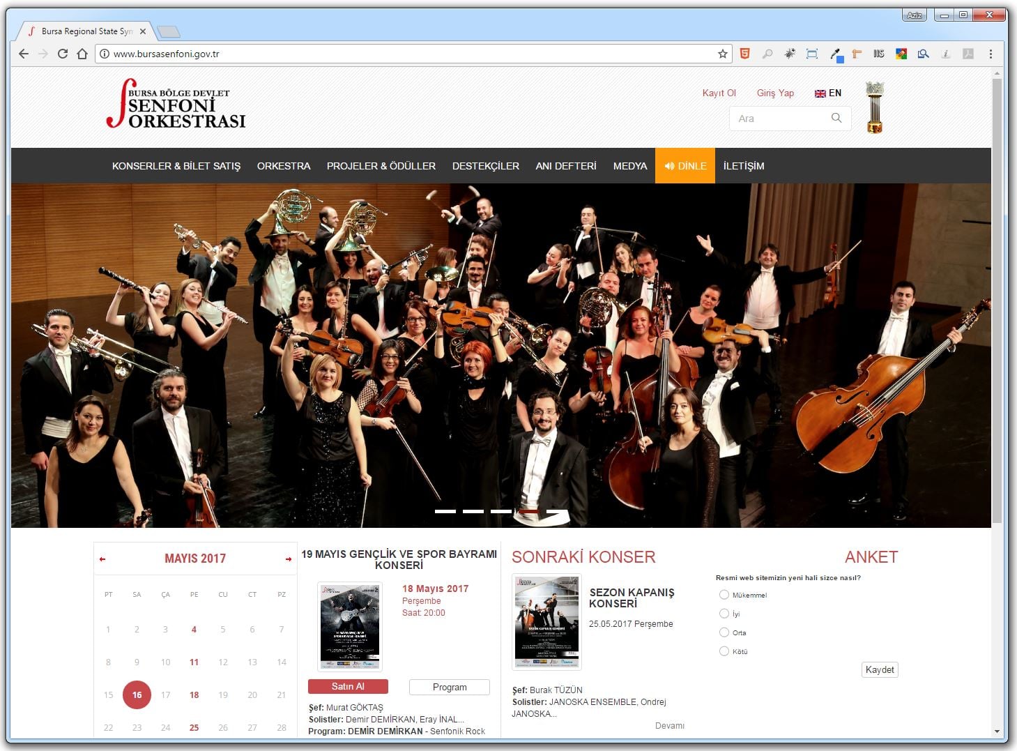Click the Sezon Kapanış Konseri poster thumbnail
Viewport: 1017px width, 751px height.
(x=546, y=622)
